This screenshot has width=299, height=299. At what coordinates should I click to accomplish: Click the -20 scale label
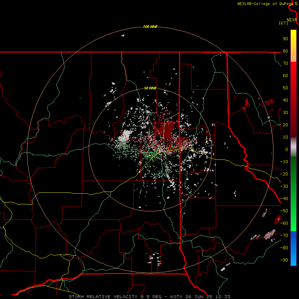284,174
